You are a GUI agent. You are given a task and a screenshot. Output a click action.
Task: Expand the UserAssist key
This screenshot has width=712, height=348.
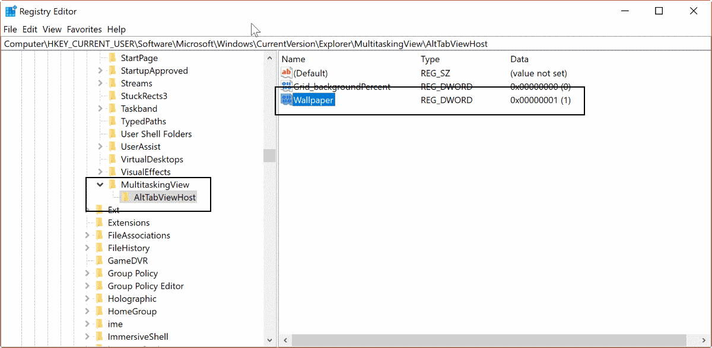point(100,147)
